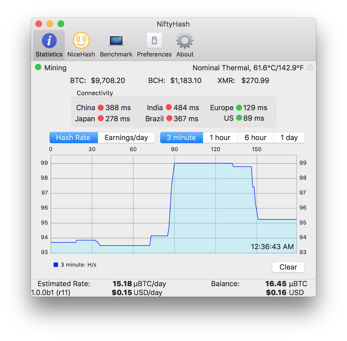Image resolution: width=347 pixels, height=341 pixels.
Task: Click the NiftyHash window title
Action: pyautogui.click(x=173, y=24)
